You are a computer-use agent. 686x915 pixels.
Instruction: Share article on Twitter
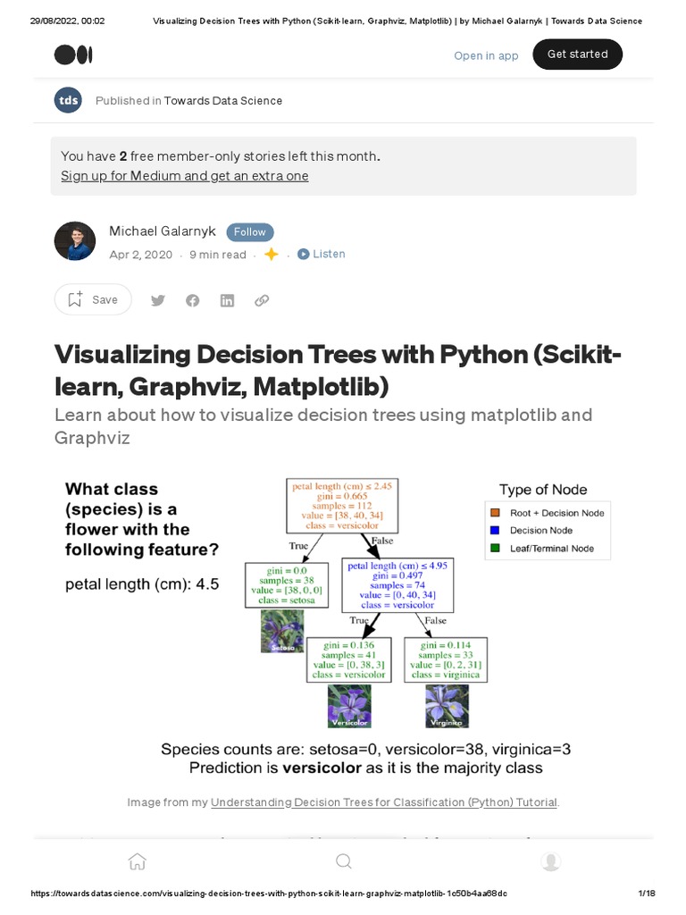point(158,300)
